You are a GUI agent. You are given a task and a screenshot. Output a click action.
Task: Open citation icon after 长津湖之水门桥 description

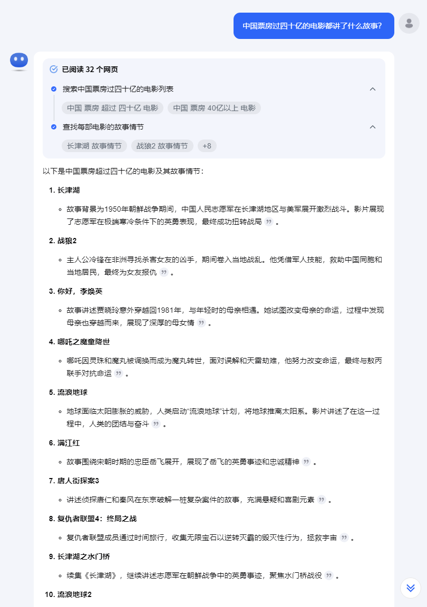click(x=329, y=575)
